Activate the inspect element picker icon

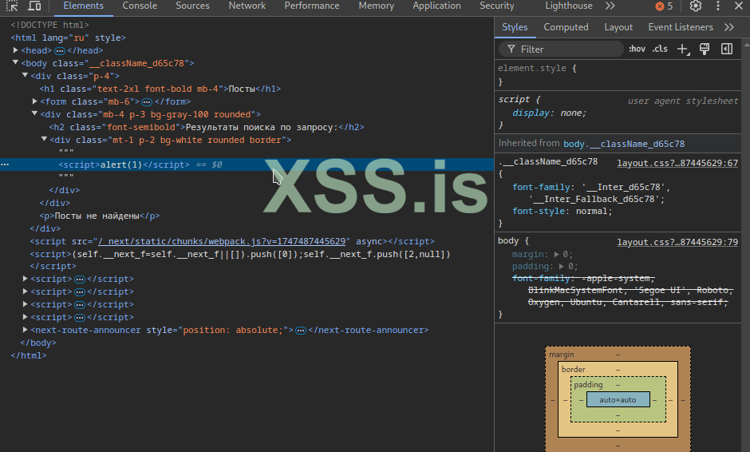12,6
